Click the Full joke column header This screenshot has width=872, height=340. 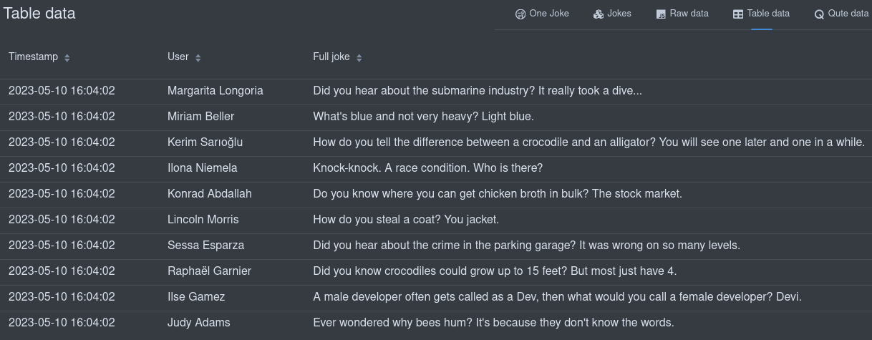pos(331,57)
